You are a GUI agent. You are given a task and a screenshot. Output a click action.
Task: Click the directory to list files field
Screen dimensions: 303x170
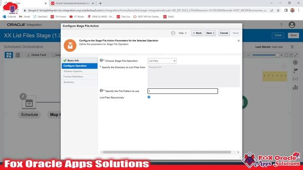[x=194, y=76]
